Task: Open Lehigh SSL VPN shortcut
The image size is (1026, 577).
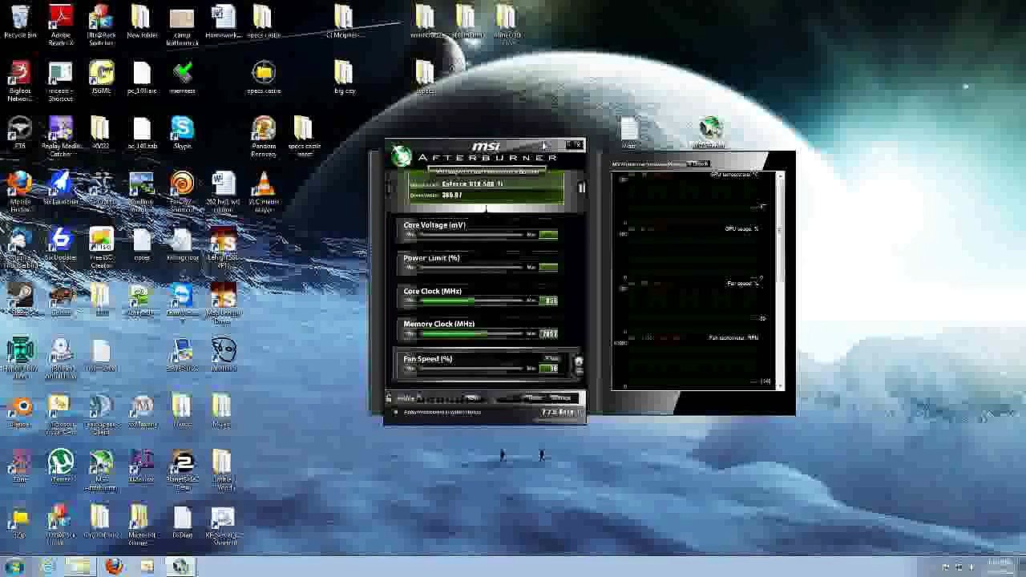Action: coord(223,248)
